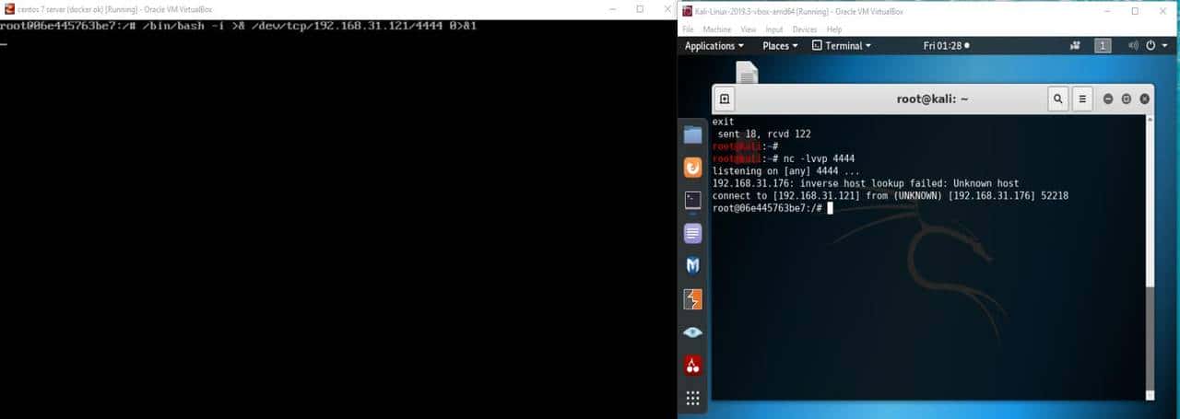Screen dimensions: 1180x419
Task: Show all applications grid
Action: point(692,399)
